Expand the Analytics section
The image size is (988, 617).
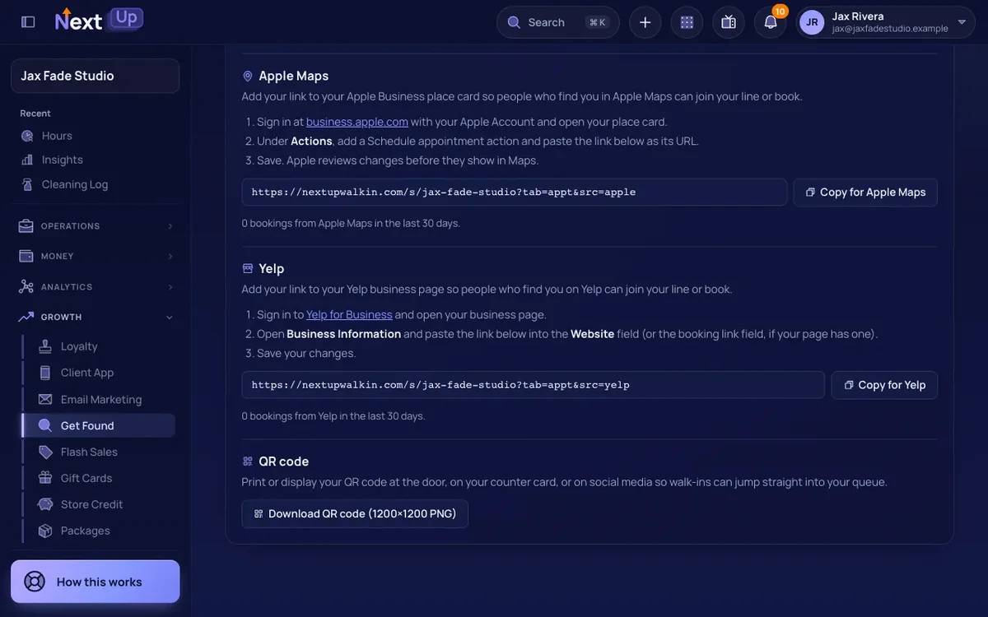[x=96, y=287]
